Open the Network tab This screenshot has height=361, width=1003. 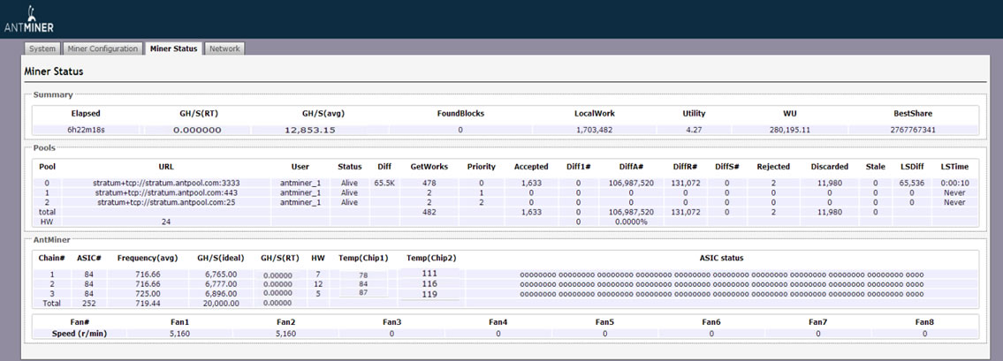point(224,49)
